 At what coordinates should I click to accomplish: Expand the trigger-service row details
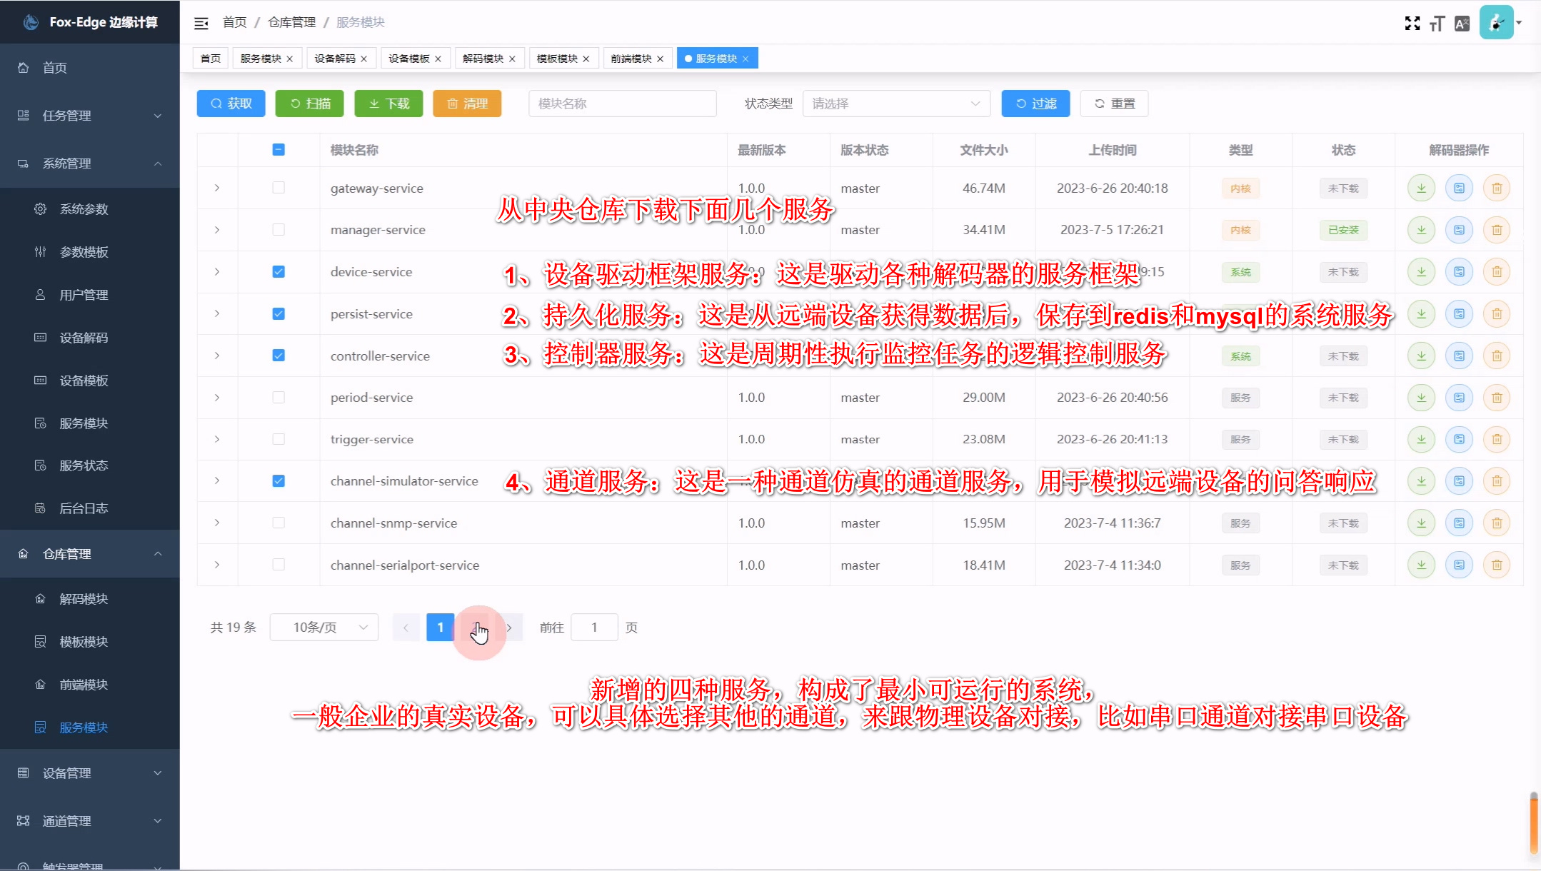(x=217, y=439)
